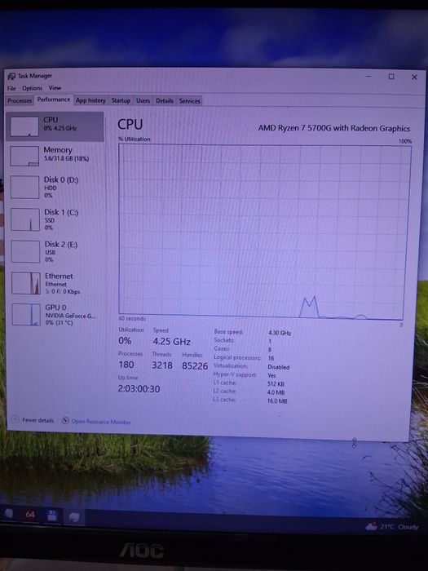The image size is (428, 571).
Task: Open the File menu
Action: click(x=11, y=88)
